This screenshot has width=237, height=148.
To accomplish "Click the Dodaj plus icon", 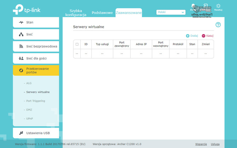I will 187,36.
